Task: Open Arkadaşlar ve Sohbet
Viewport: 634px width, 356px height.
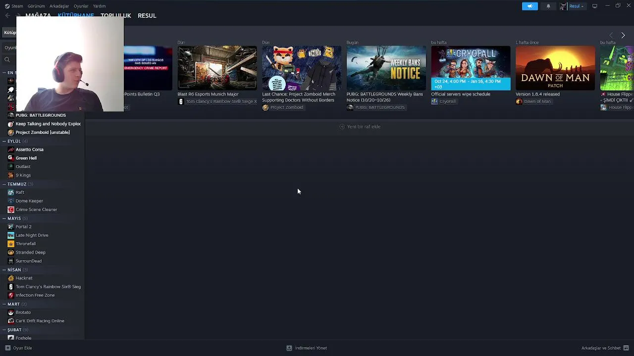Action: (605, 348)
